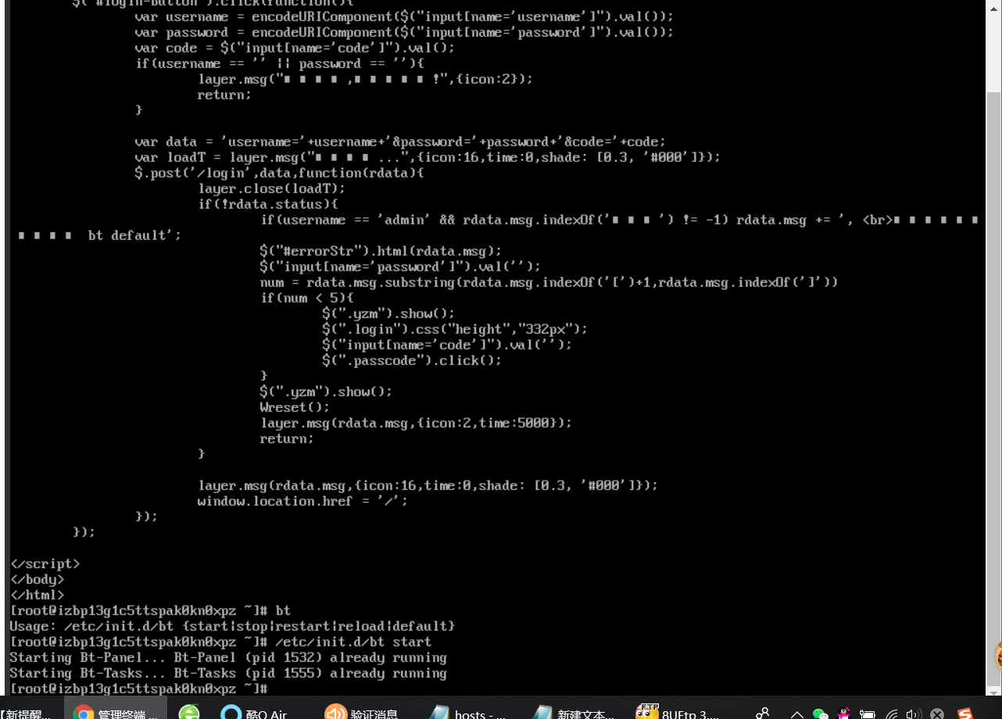Click the gray X circle tray icon
The image size is (1002, 719).
(936, 714)
